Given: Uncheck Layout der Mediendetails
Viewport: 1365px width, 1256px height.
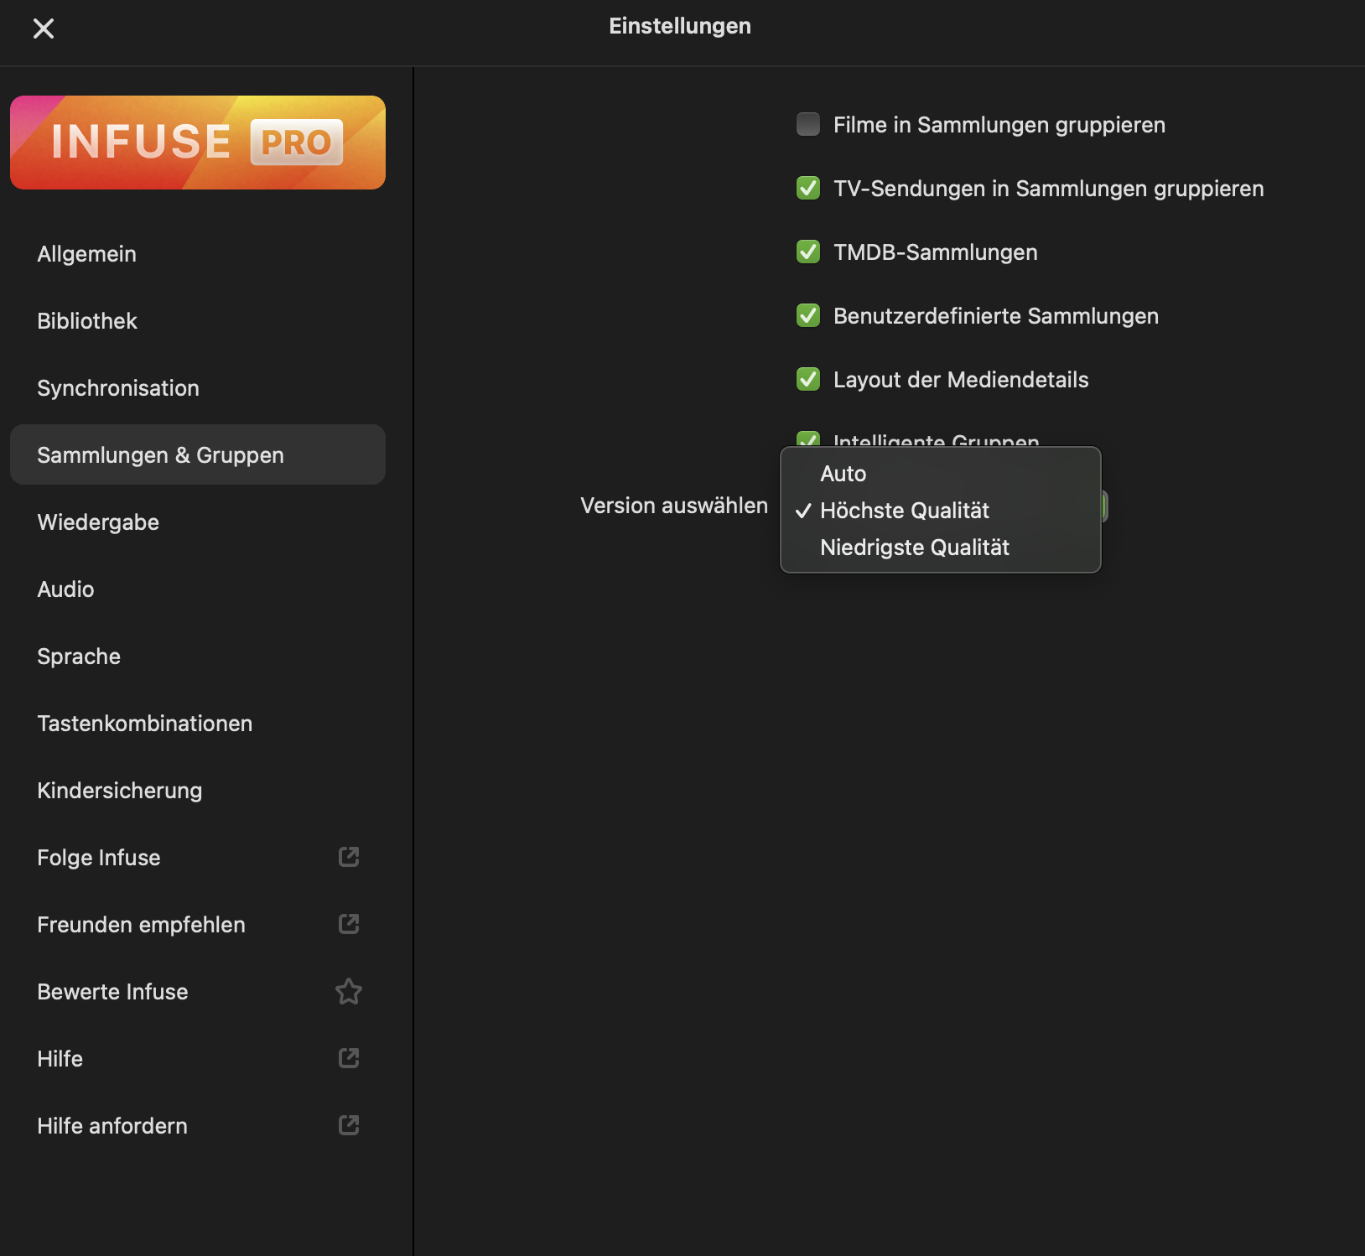Looking at the screenshot, I should point(808,379).
